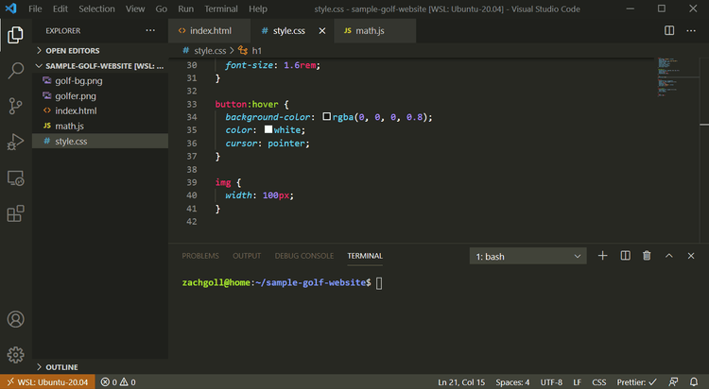Split the editor to the right
Screen dimensions: 709x389
point(669,30)
